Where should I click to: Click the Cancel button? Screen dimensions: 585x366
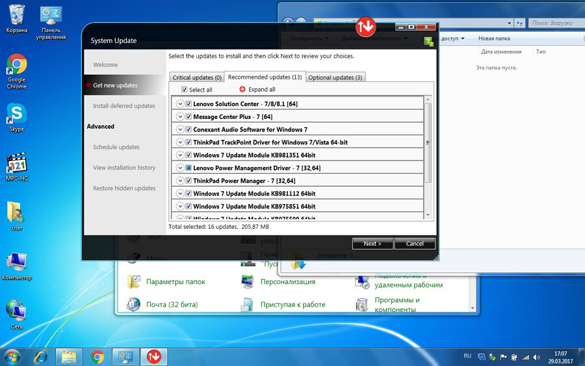point(415,244)
